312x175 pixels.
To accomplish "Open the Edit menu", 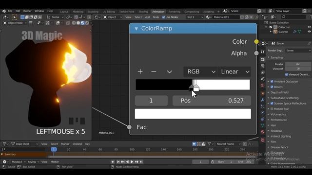I will pos(18,11).
